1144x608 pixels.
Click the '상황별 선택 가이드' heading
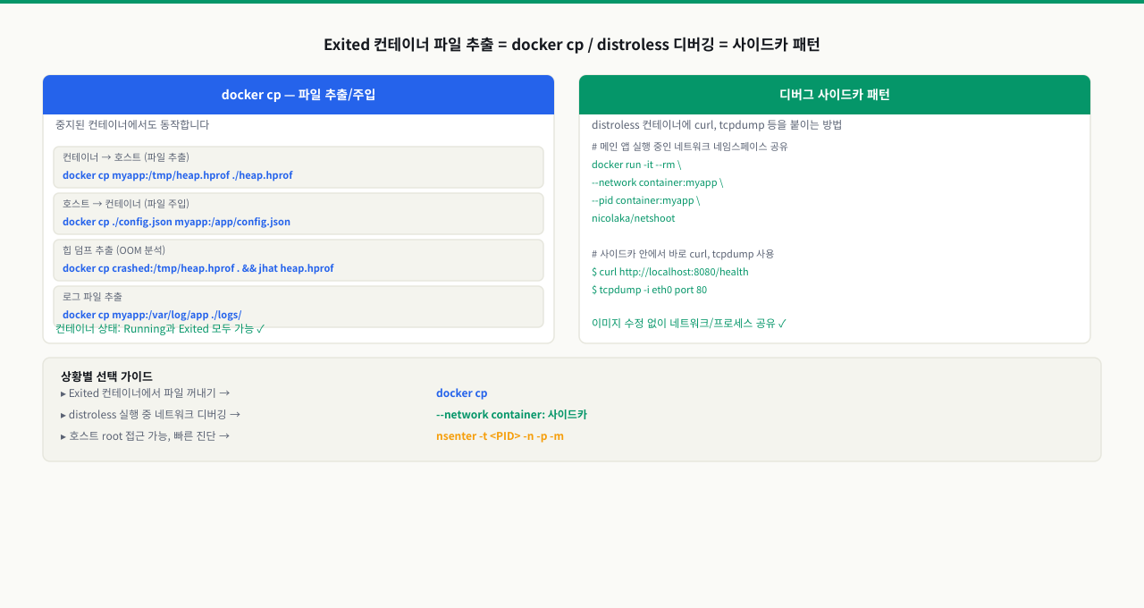pos(106,376)
